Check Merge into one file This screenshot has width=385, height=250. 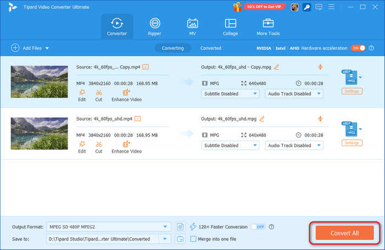[x=193, y=238]
